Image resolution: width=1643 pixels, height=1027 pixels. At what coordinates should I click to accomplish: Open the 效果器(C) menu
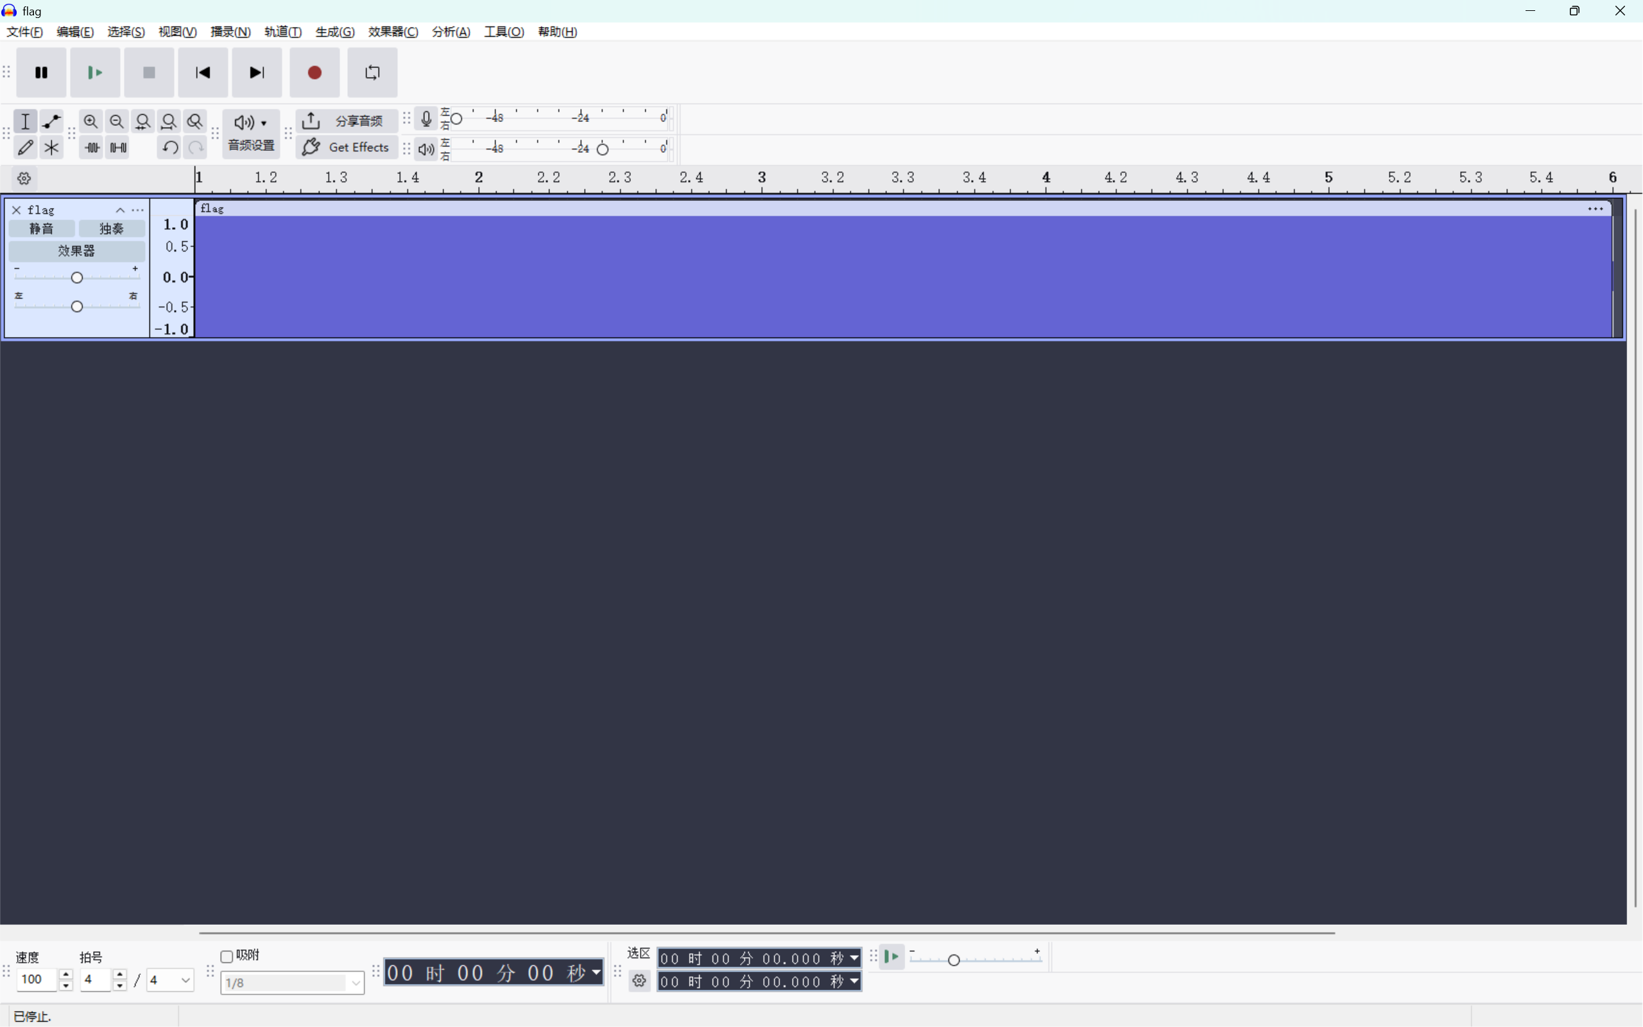[x=393, y=32]
